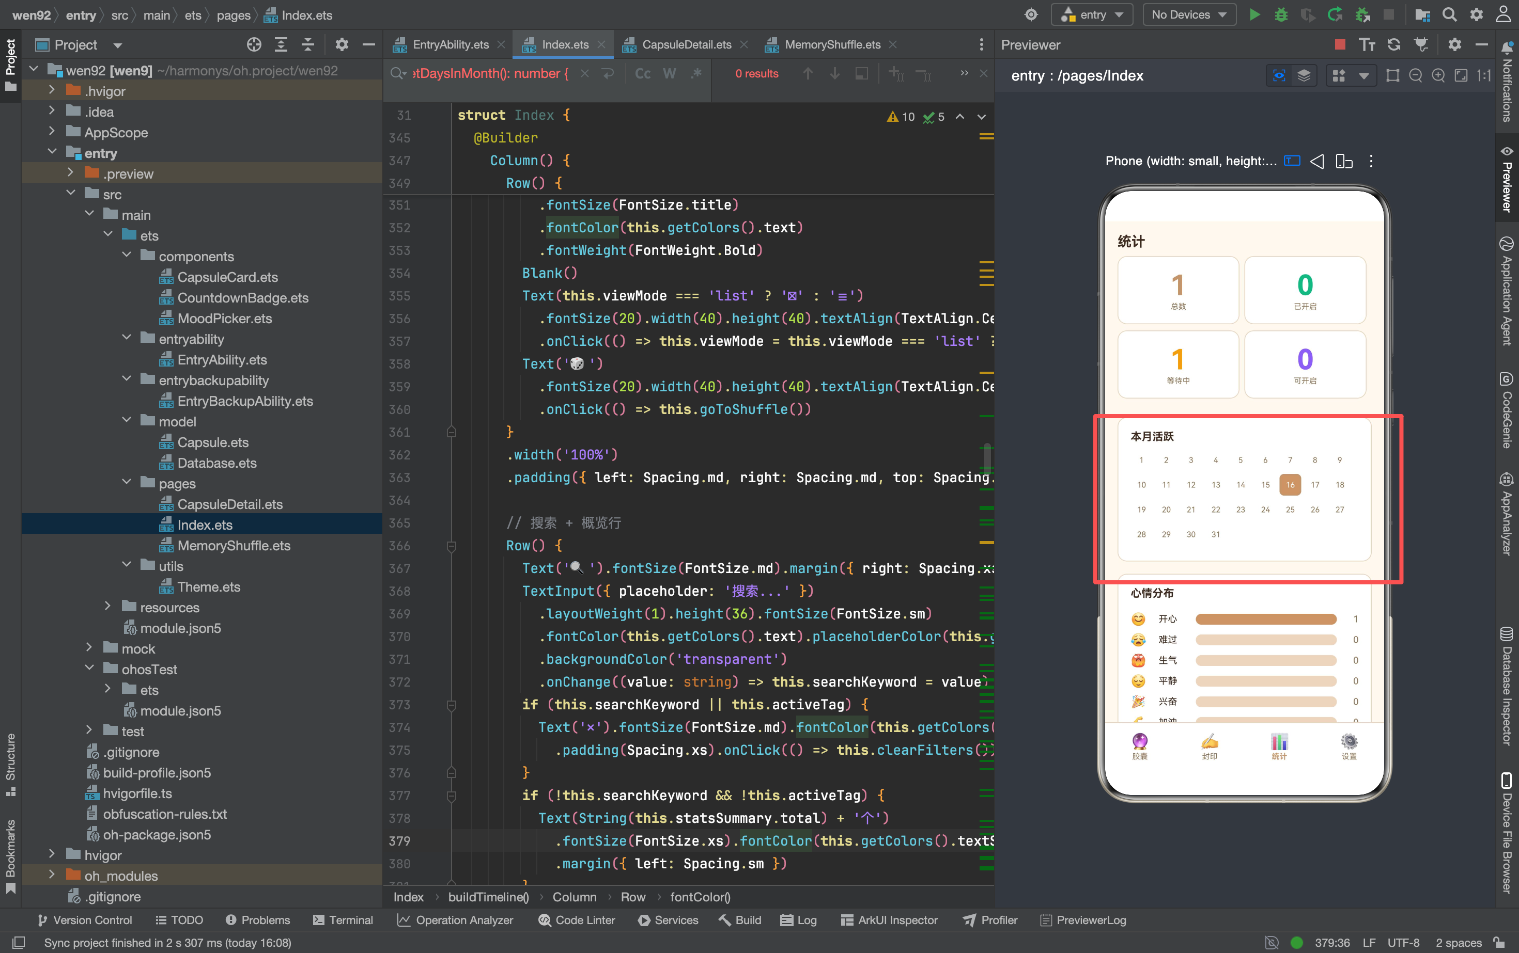Refresh the Previewer panel
Screen dimensions: 1519x953
pyautogui.click(x=1394, y=45)
